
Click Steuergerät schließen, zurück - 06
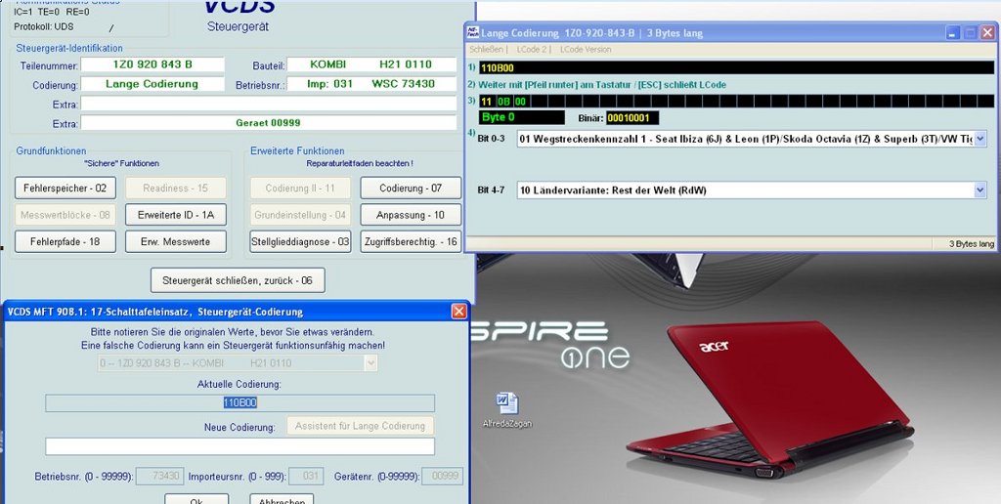click(x=238, y=280)
